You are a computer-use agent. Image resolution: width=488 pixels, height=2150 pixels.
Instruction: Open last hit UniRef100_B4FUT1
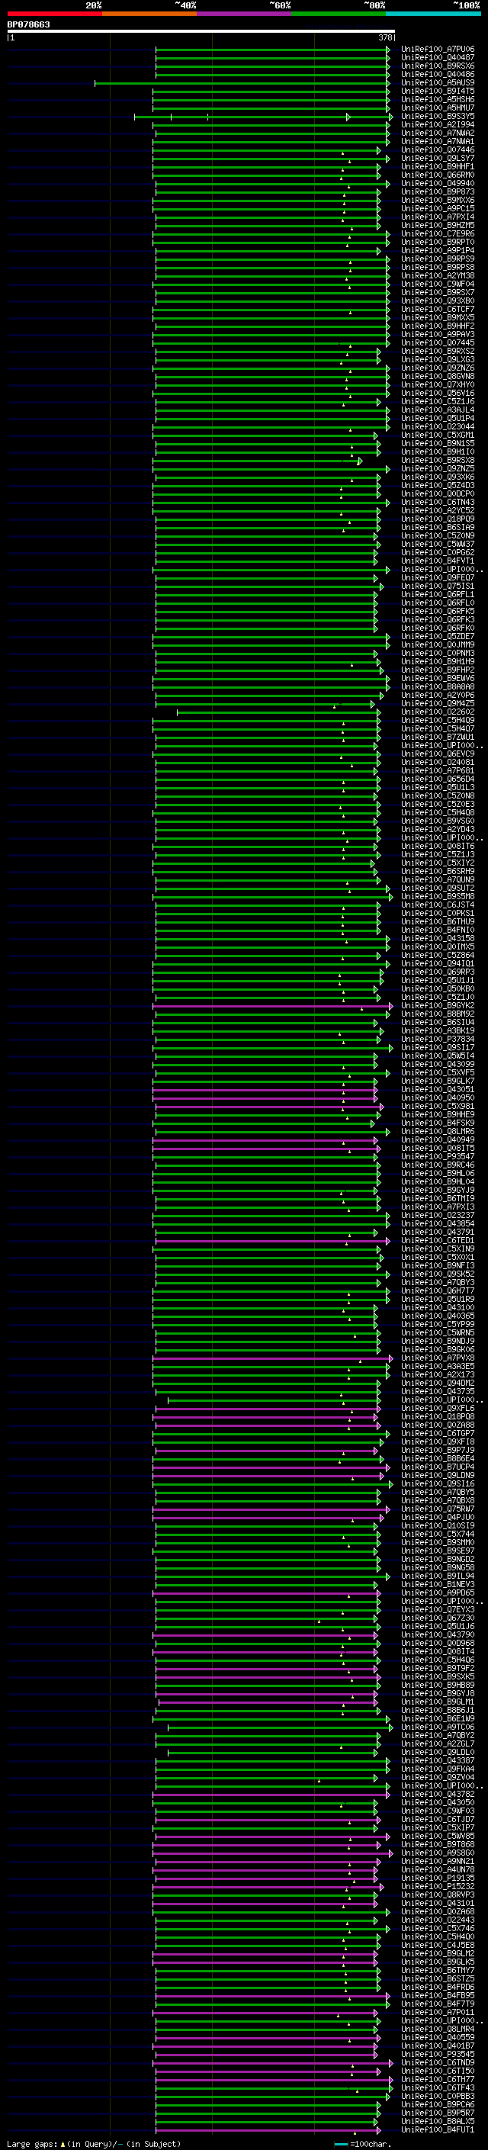click(x=437, y=2129)
